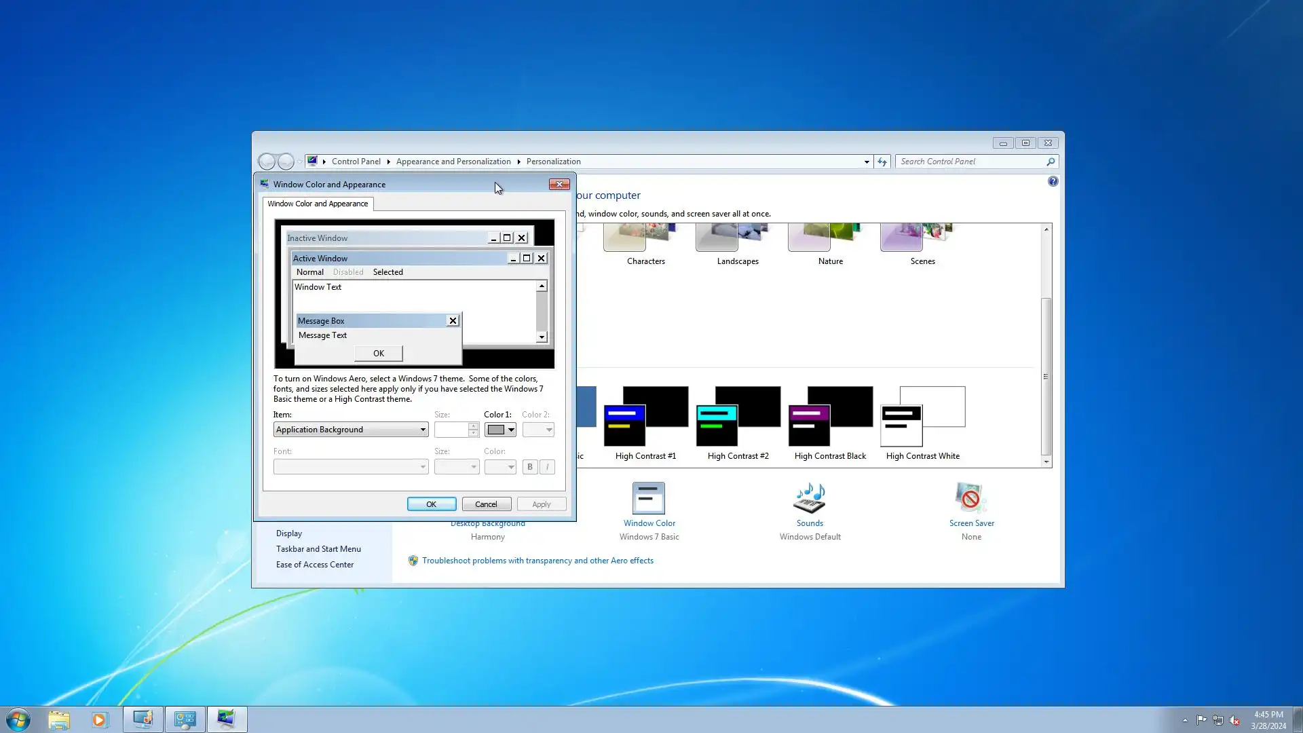Open the Screen Saver icon
The width and height of the screenshot is (1303, 733).
click(970, 499)
